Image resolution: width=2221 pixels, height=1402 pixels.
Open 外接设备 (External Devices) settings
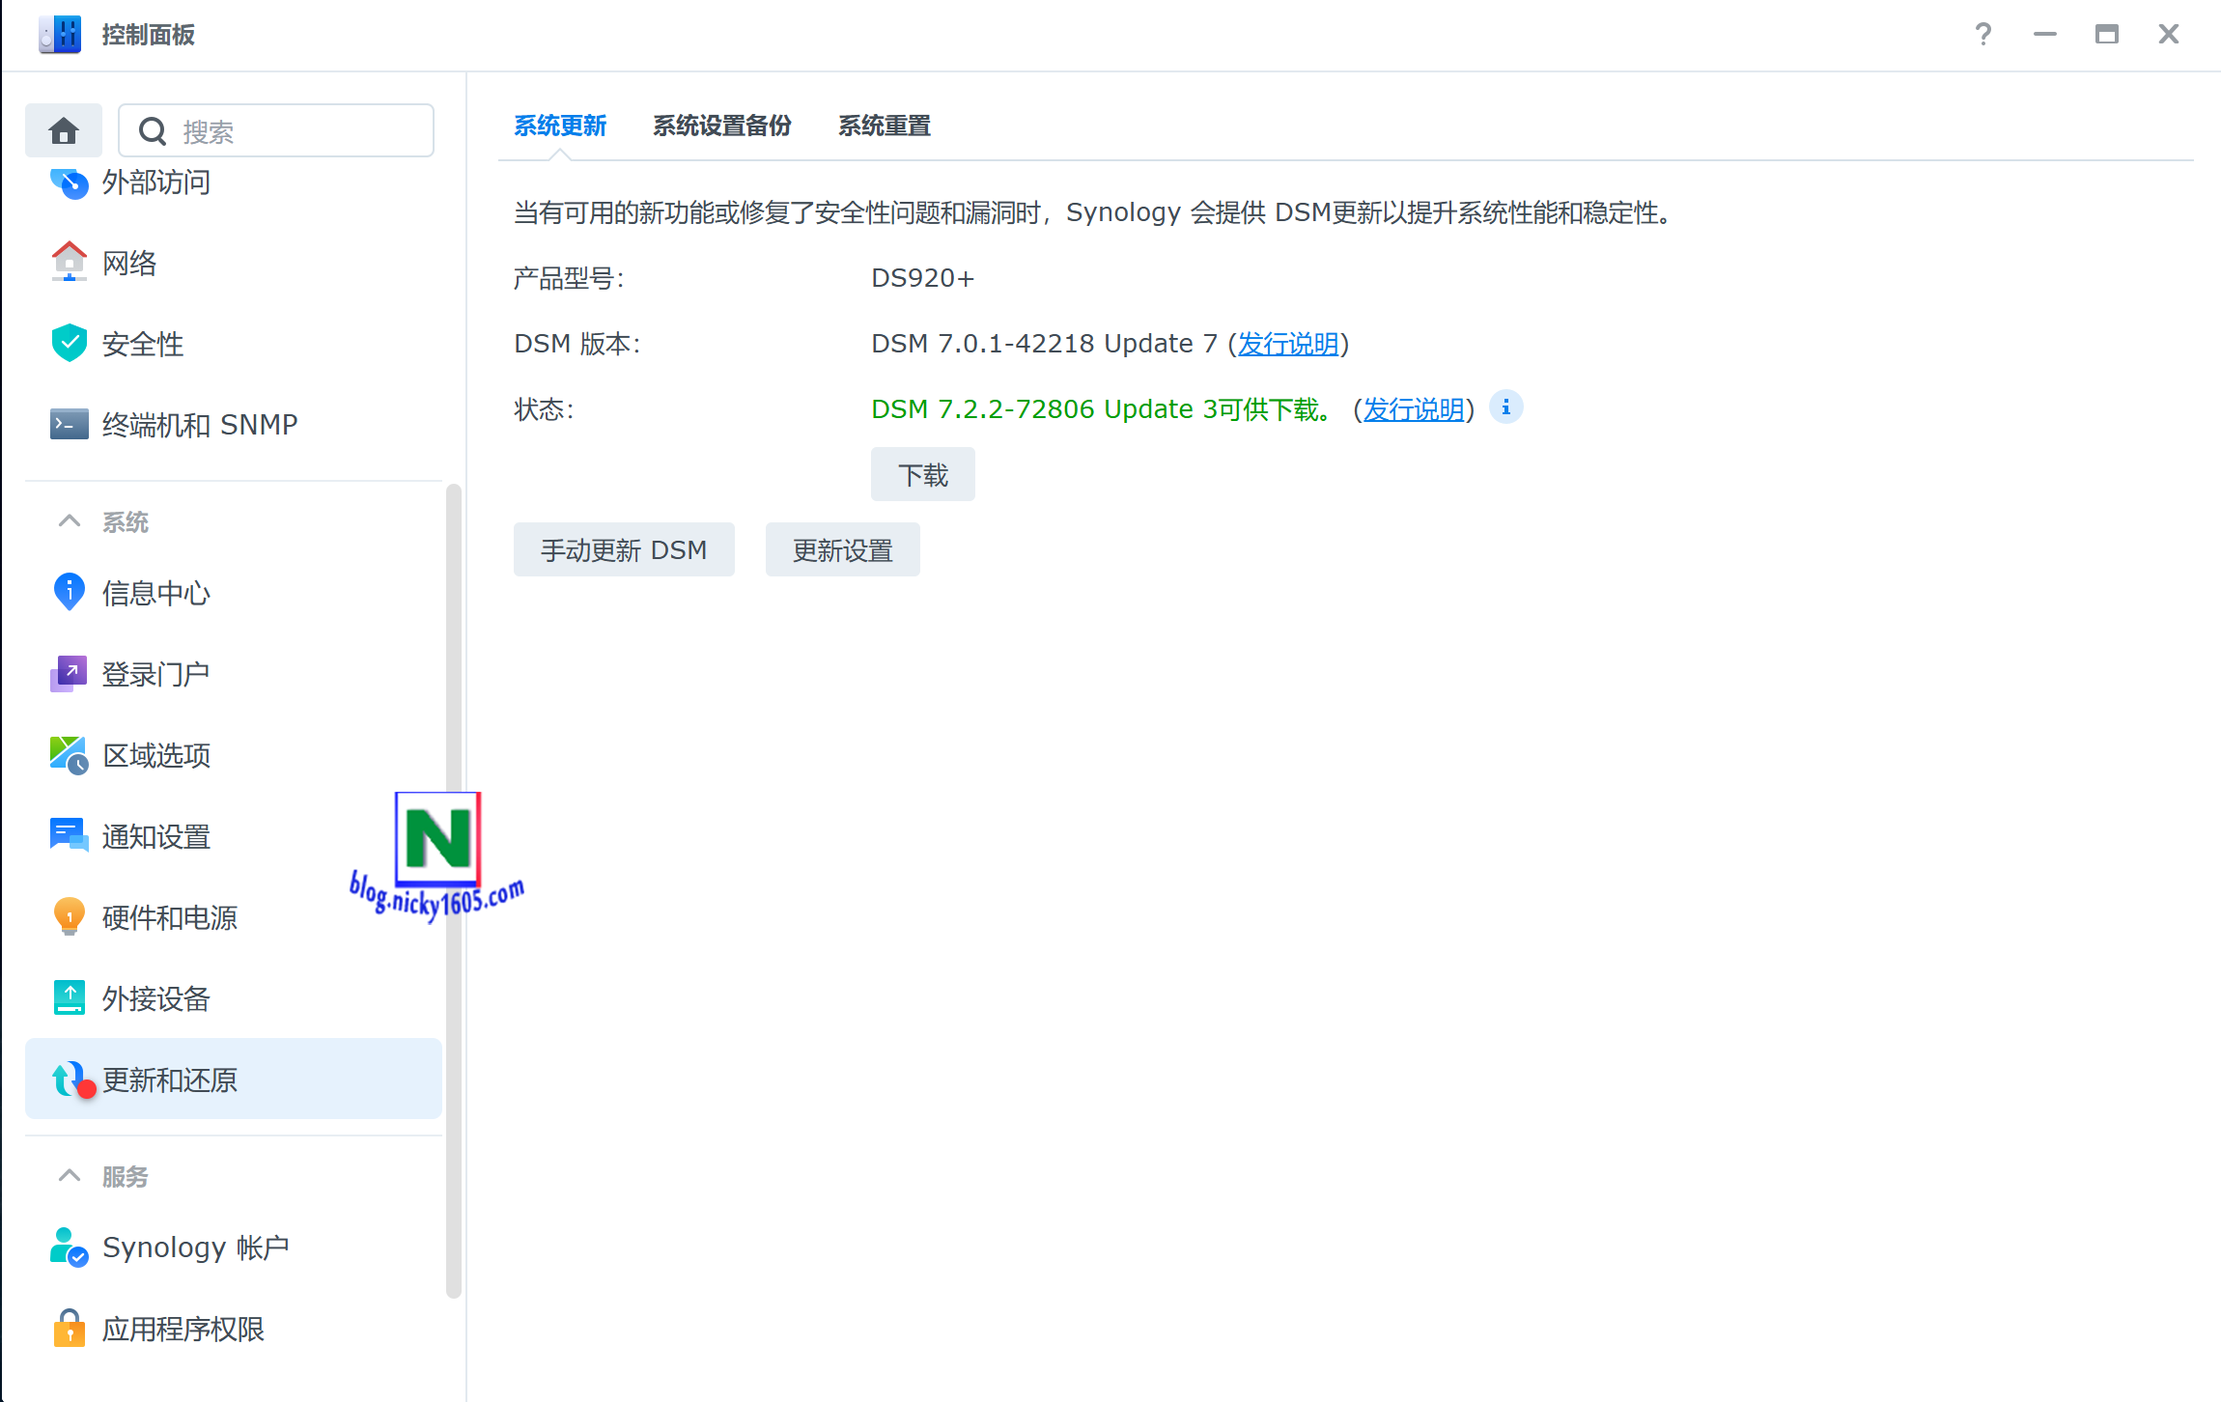(x=155, y=998)
